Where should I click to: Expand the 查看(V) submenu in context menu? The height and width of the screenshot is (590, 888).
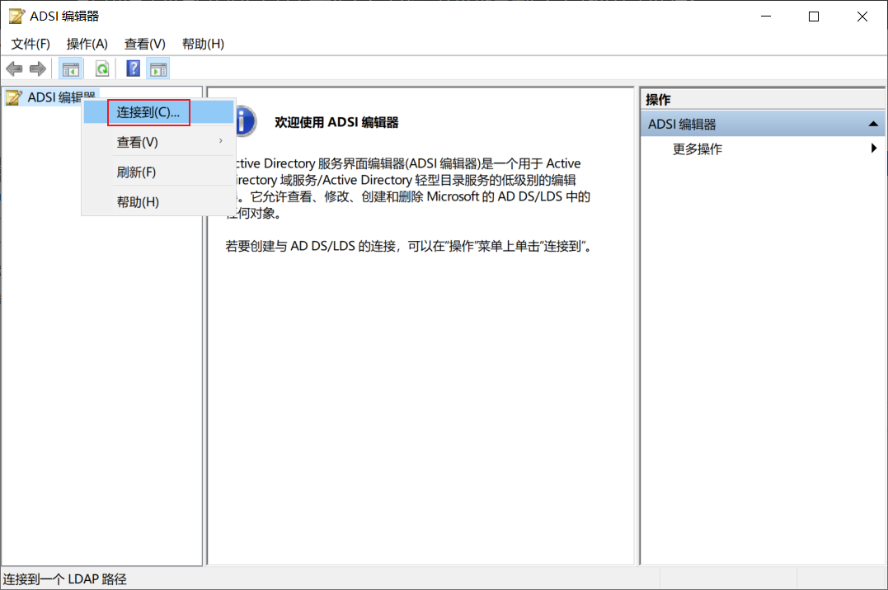coord(158,142)
